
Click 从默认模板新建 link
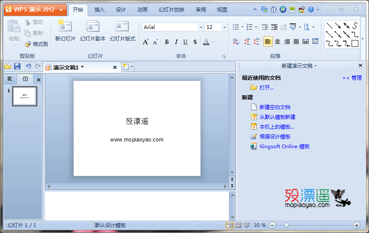[x=277, y=117]
